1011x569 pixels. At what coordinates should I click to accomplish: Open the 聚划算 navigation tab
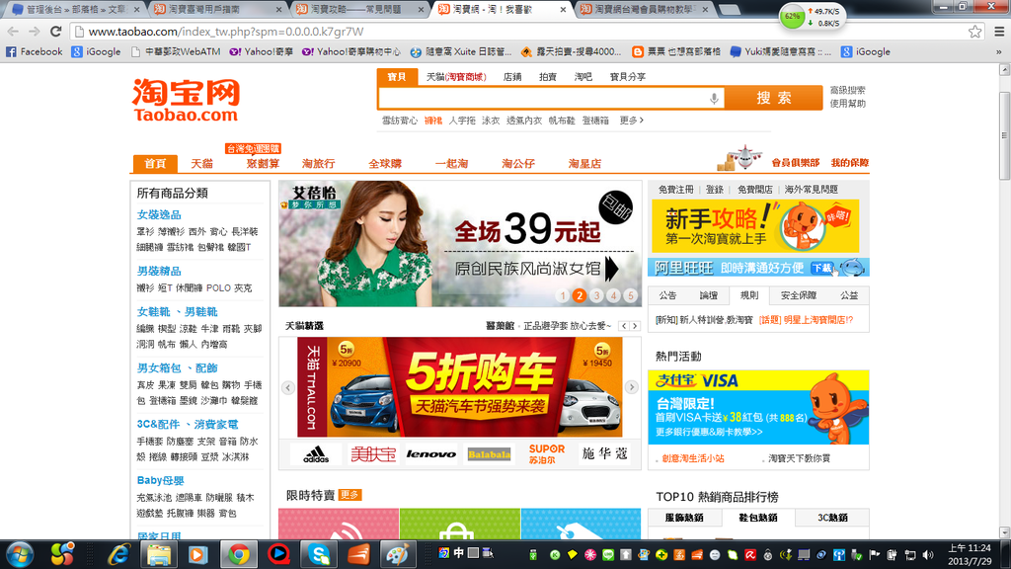(263, 164)
